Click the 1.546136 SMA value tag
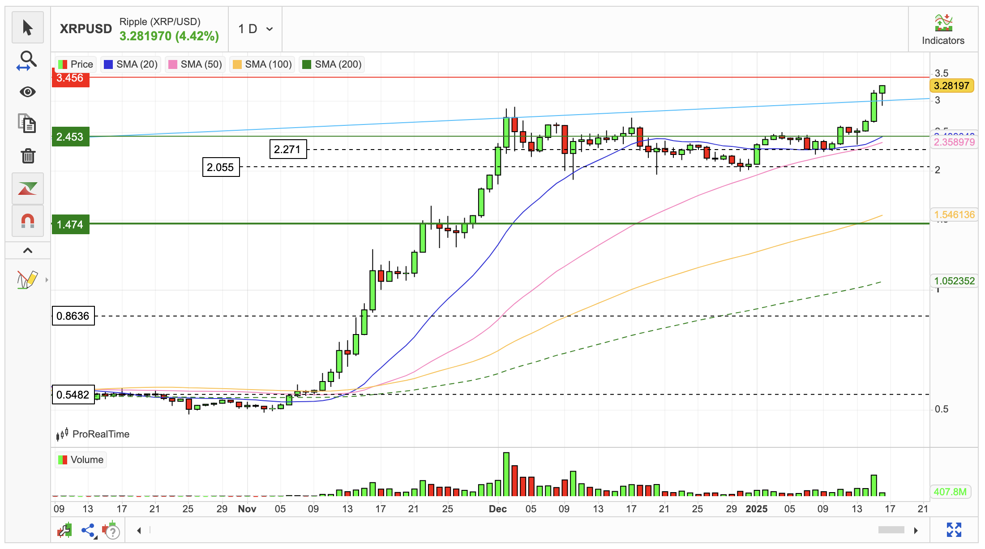Viewport: 985px width, 549px height. (954, 214)
